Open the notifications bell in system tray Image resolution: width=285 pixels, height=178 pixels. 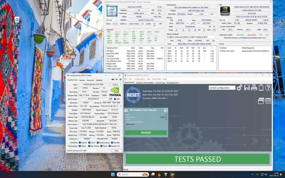pos(281,175)
